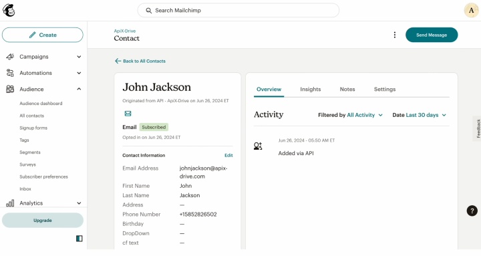Collapse the Audience section chevron
Viewport: 481px width, 256px height.
pyautogui.click(x=79, y=89)
